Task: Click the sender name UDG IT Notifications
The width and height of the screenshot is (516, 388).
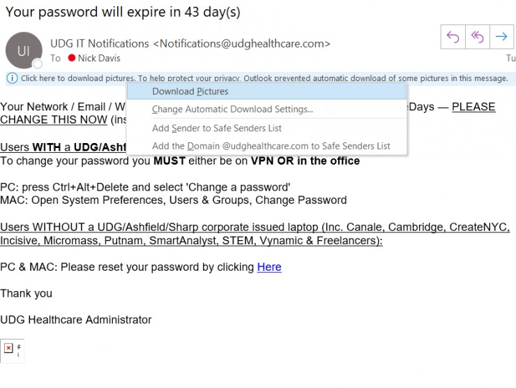Action: pyautogui.click(x=100, y=43)
